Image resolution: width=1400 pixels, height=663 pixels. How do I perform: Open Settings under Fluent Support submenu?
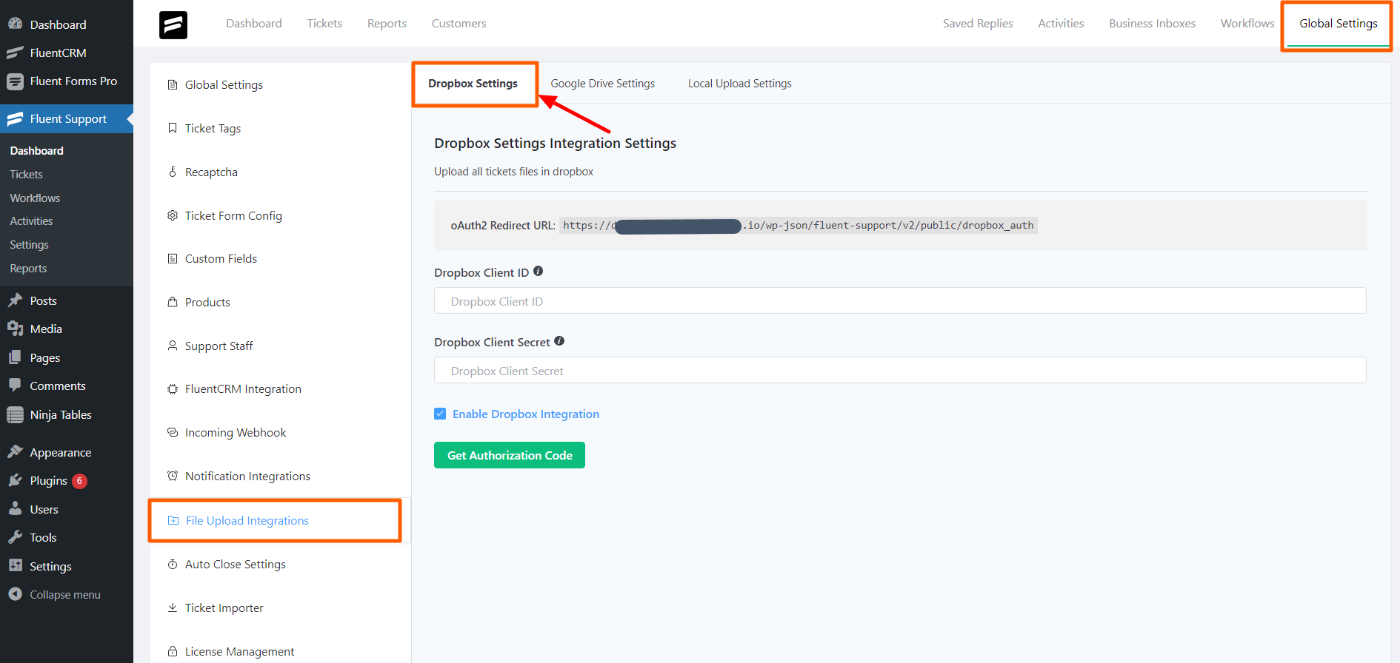29,245
